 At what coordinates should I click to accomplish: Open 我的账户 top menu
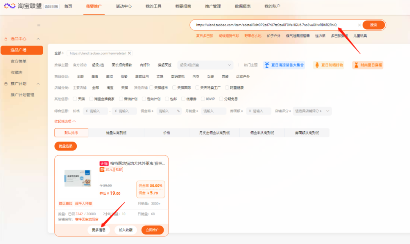click(272, 6)
